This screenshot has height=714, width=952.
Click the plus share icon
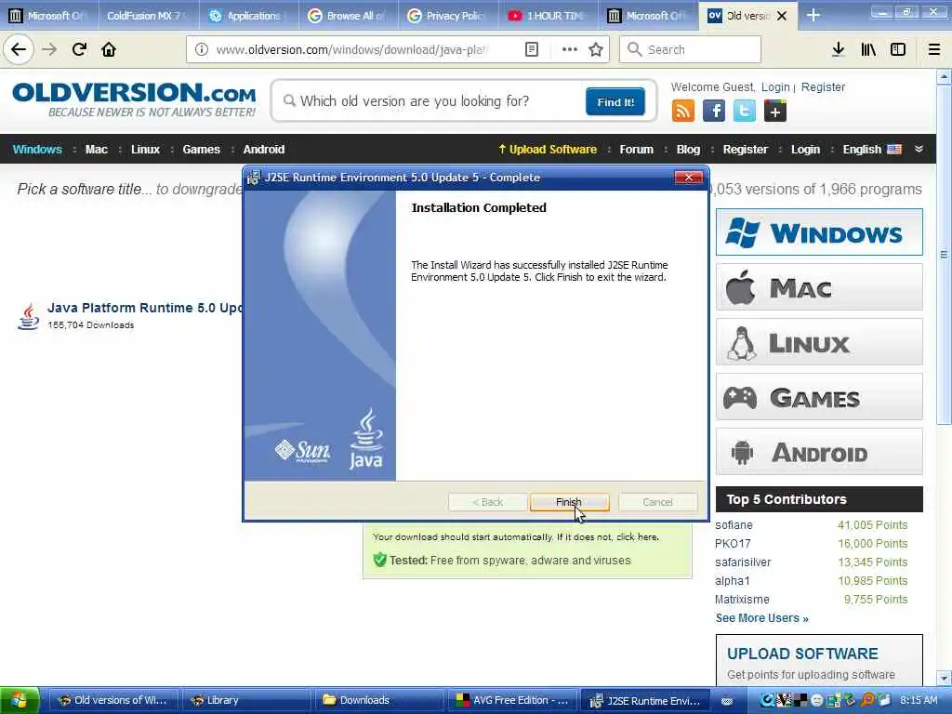[775, 112]
